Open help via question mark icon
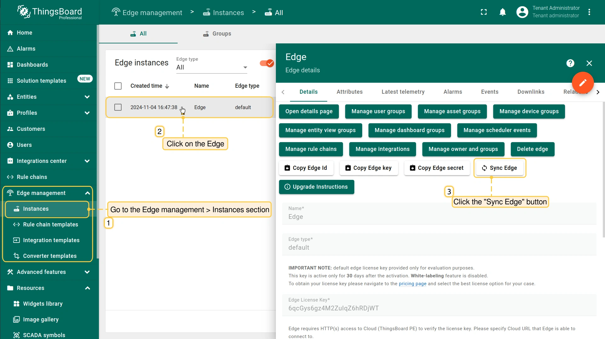Viewport: 605px width, 339px height. pos(570,63)
